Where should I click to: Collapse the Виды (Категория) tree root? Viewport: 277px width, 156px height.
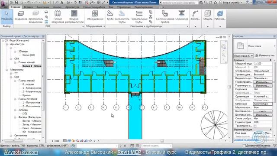point(3,40)
